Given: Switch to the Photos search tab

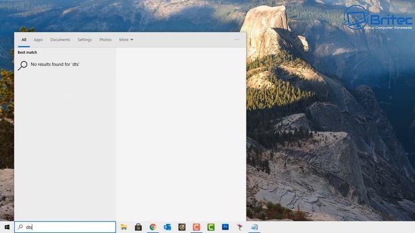Looking at the screenshot, I should click(x=105, y=39).
